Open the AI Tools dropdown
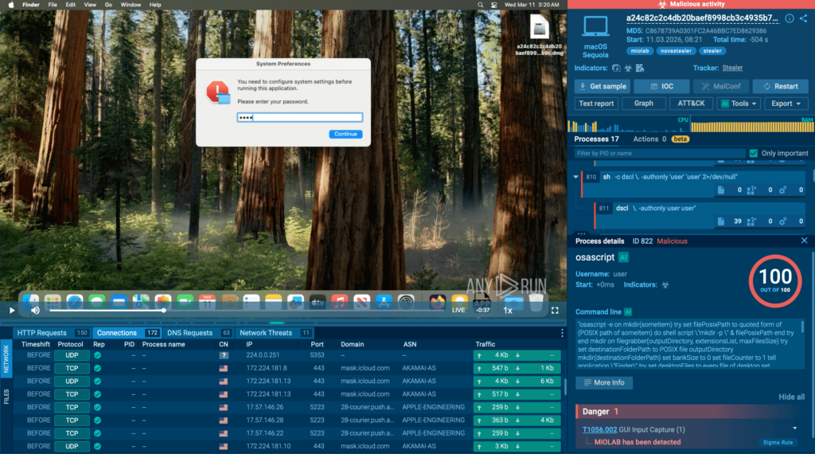This screenshot has height=454, width=815. tap(739, 104)
